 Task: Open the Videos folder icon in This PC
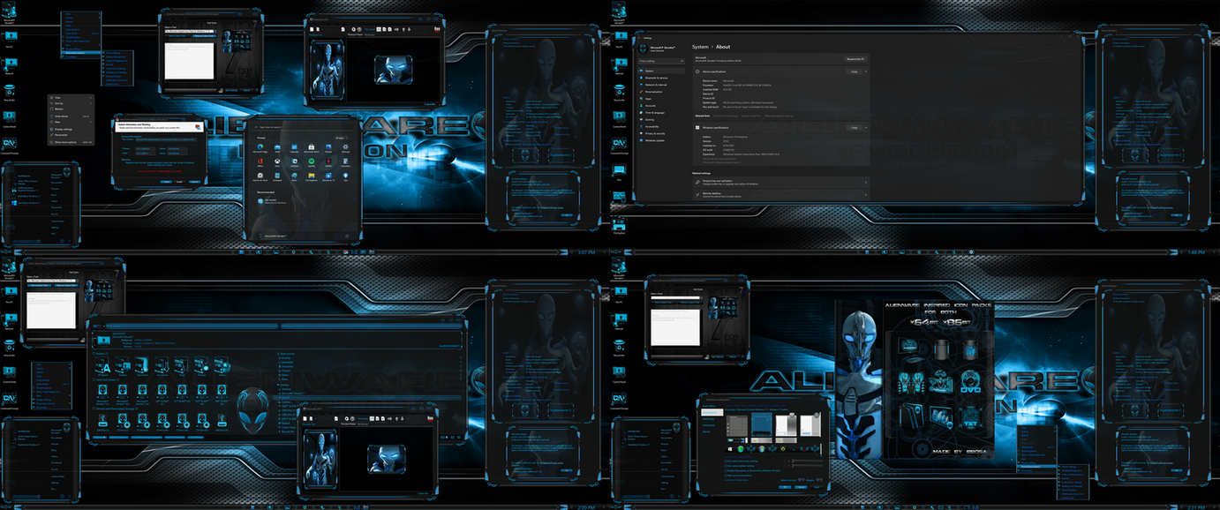click(222, 366)
